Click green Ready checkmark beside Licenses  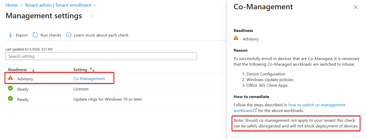[10, 88]
